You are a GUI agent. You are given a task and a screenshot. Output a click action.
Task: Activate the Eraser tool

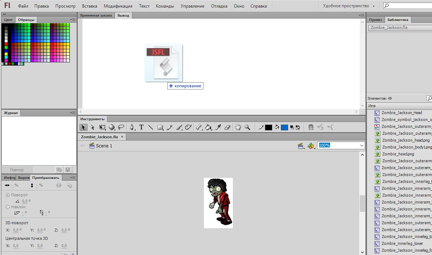pyautogui.click(x=227, y=127)
